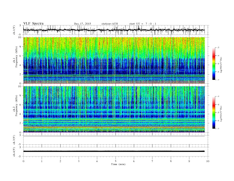The image size is (234, 181).
Task: Click time-axis tick label "0" at the bottom
Action: 23,161
